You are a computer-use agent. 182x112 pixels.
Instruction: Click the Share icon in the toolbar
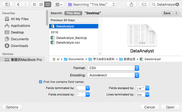click(x=132, y=4)
